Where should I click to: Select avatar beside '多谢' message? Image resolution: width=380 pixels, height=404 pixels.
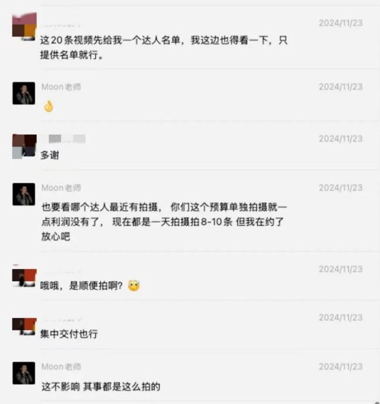pyautogui.click(x=24, y=146)
